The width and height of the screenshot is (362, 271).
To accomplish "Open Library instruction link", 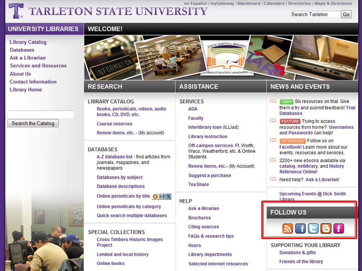I will pos(208,136).
